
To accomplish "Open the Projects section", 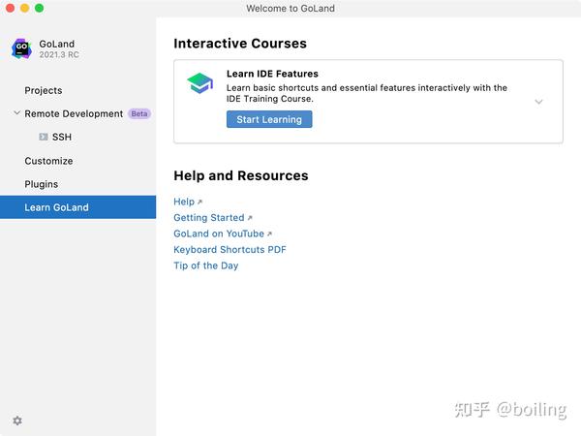I will pos(44,90).
